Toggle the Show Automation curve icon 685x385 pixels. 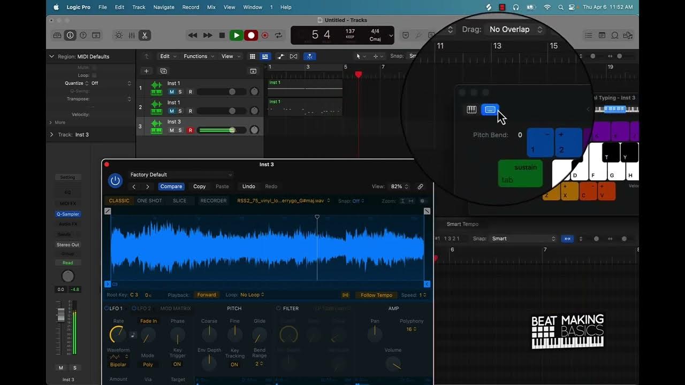pyautogui.click(x=281, y=56)
